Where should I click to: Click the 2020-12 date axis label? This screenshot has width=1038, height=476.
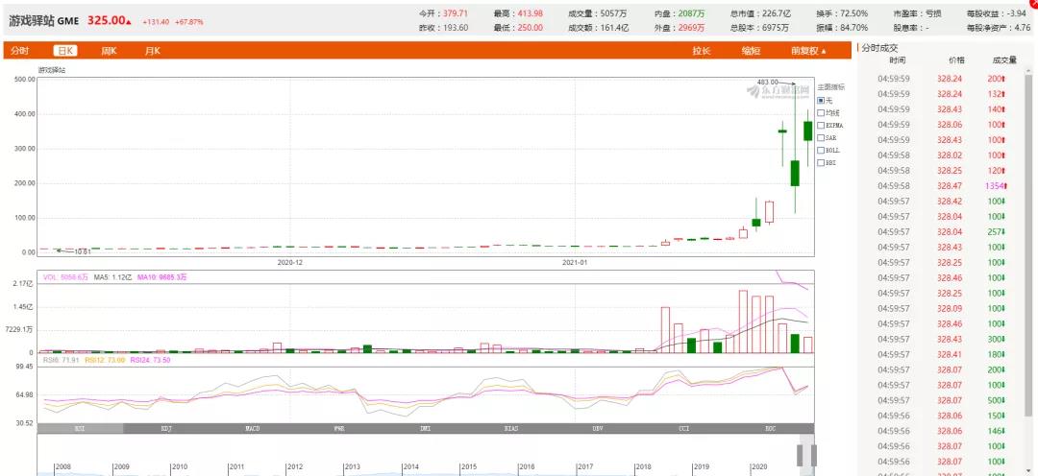290,262
